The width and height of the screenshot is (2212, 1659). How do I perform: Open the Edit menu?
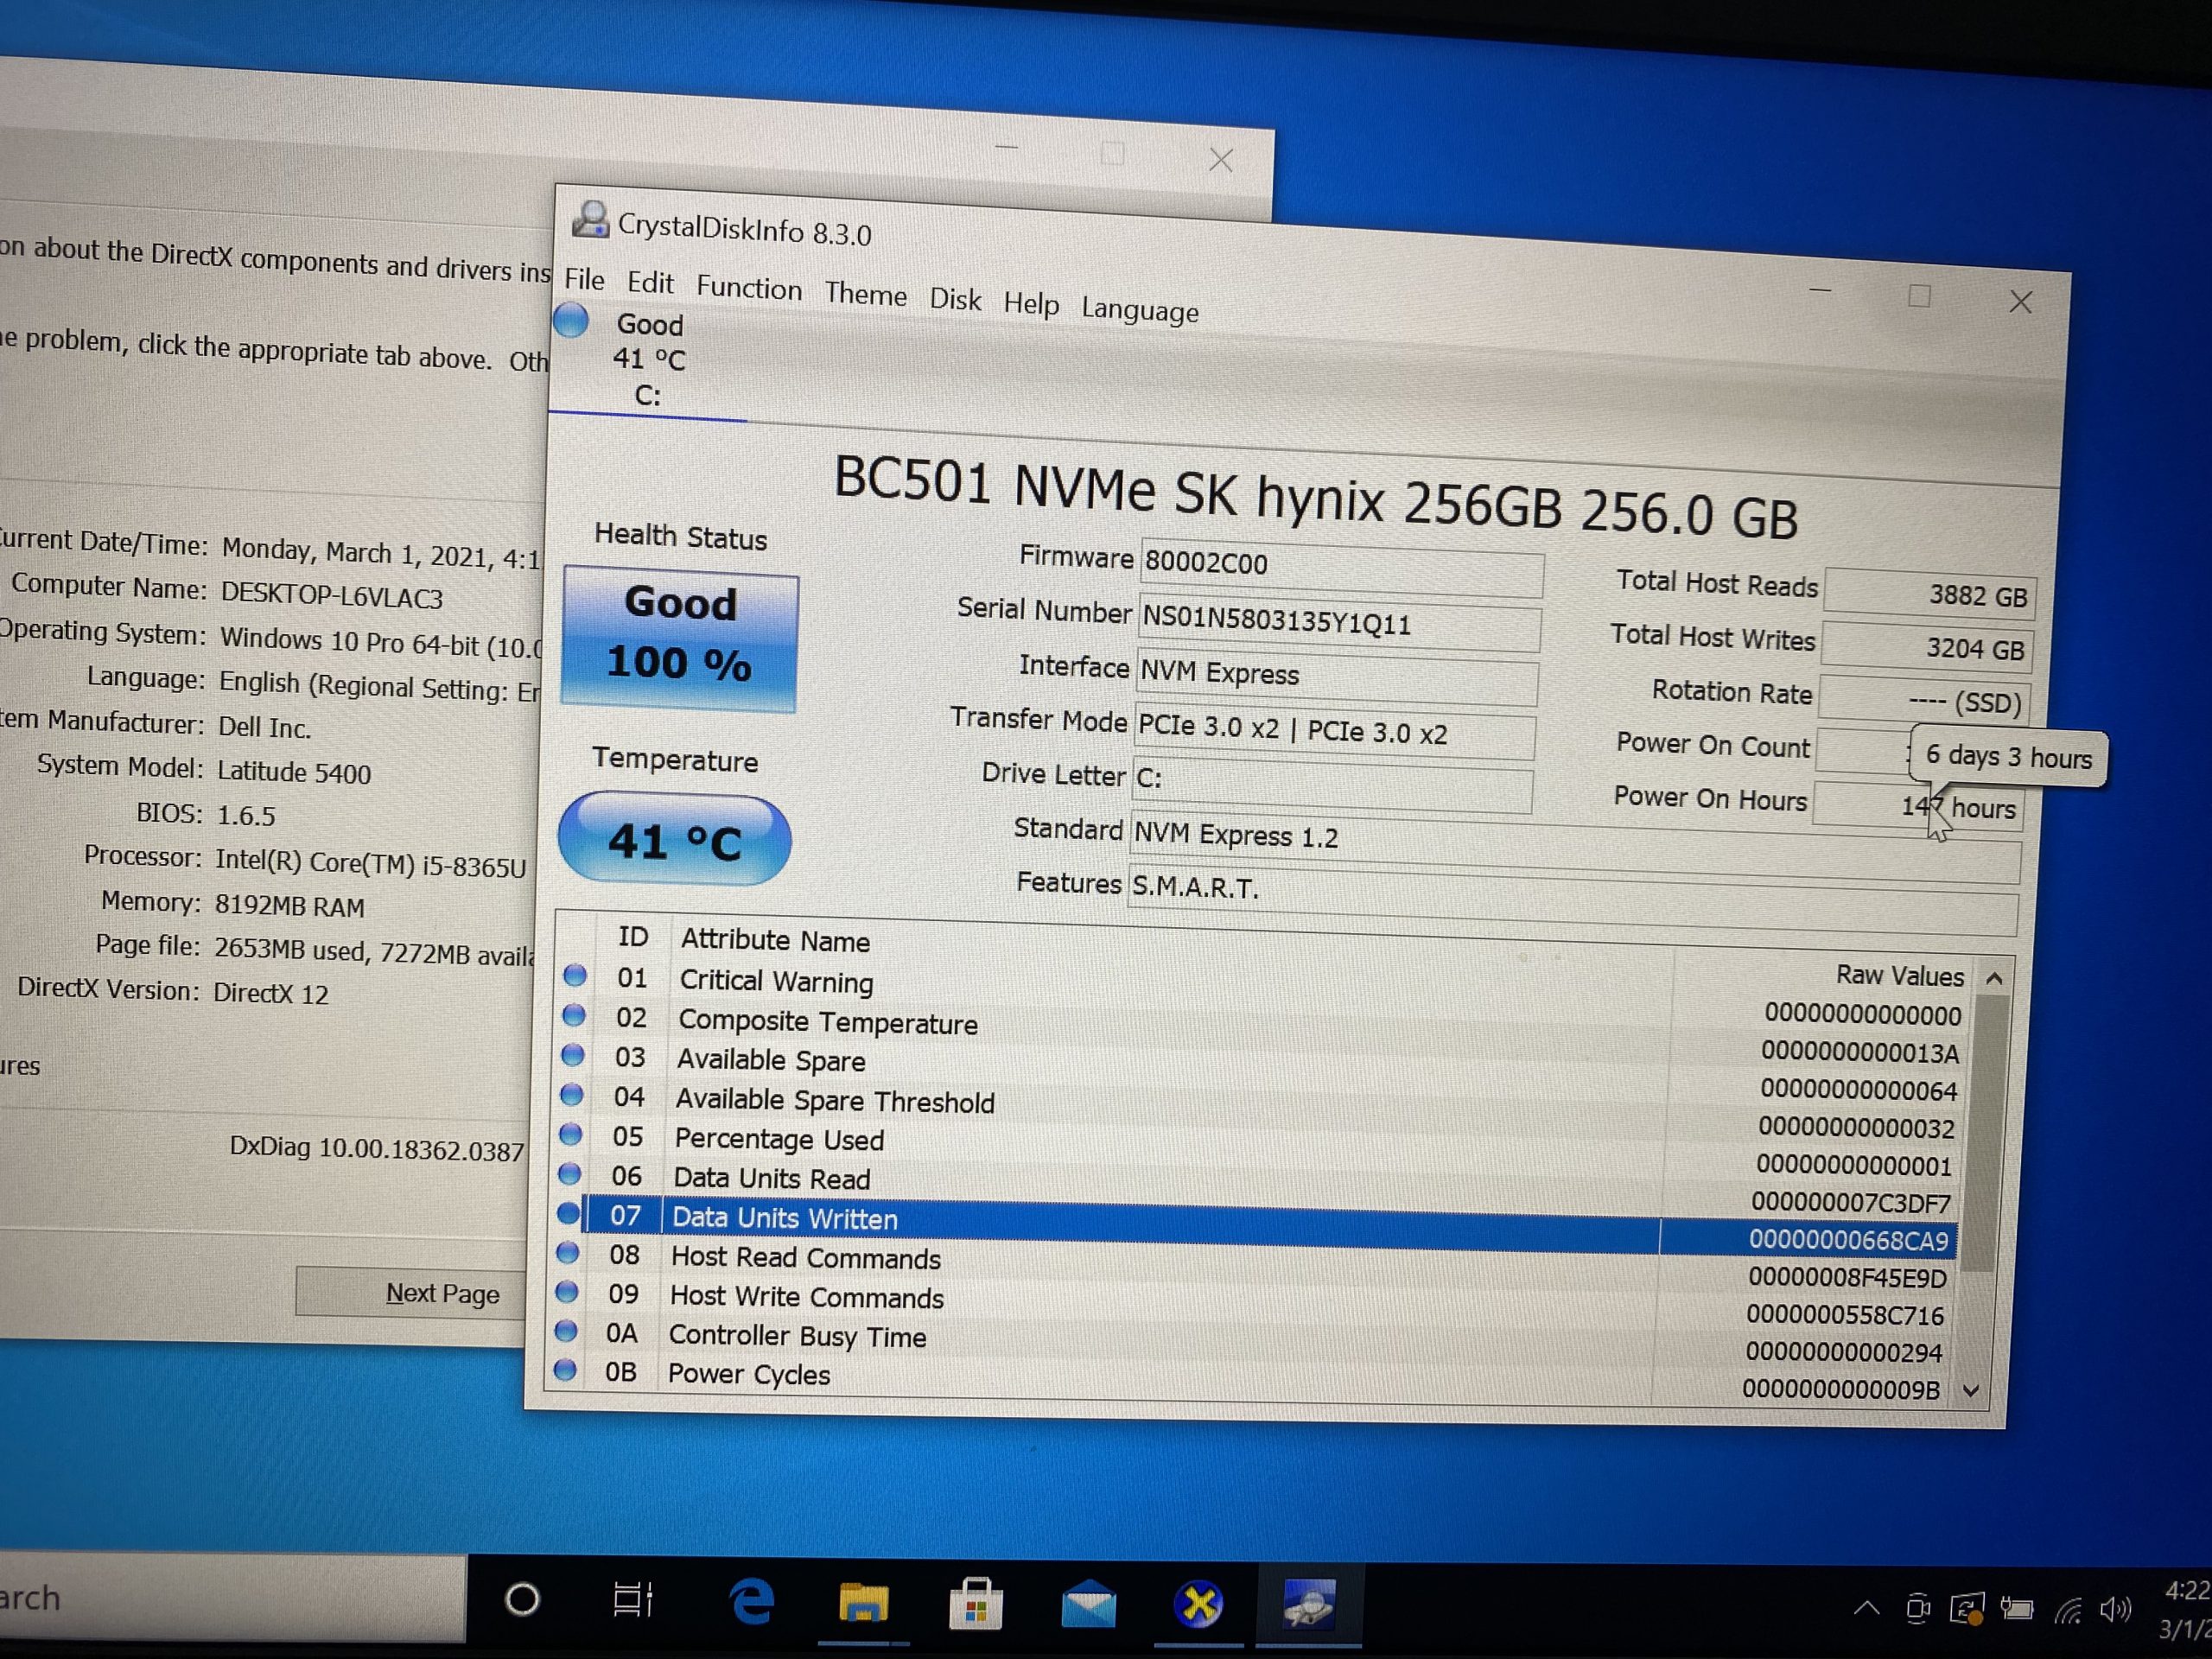(650, 283)
